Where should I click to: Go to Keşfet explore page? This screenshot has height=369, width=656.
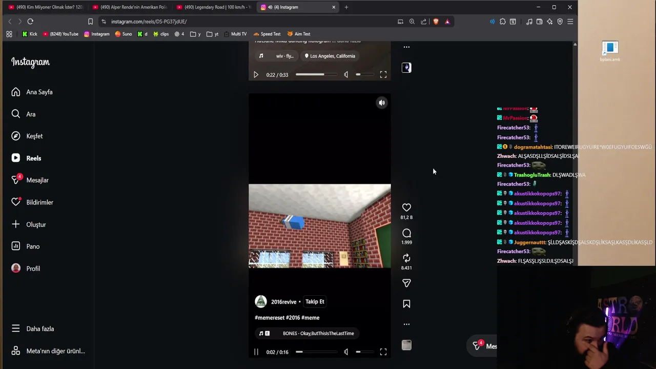(27, 136)
